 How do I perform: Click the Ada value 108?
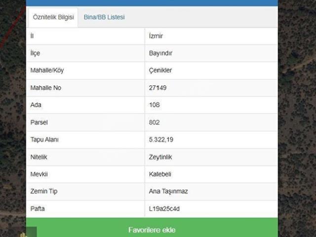tap(155, 105)
